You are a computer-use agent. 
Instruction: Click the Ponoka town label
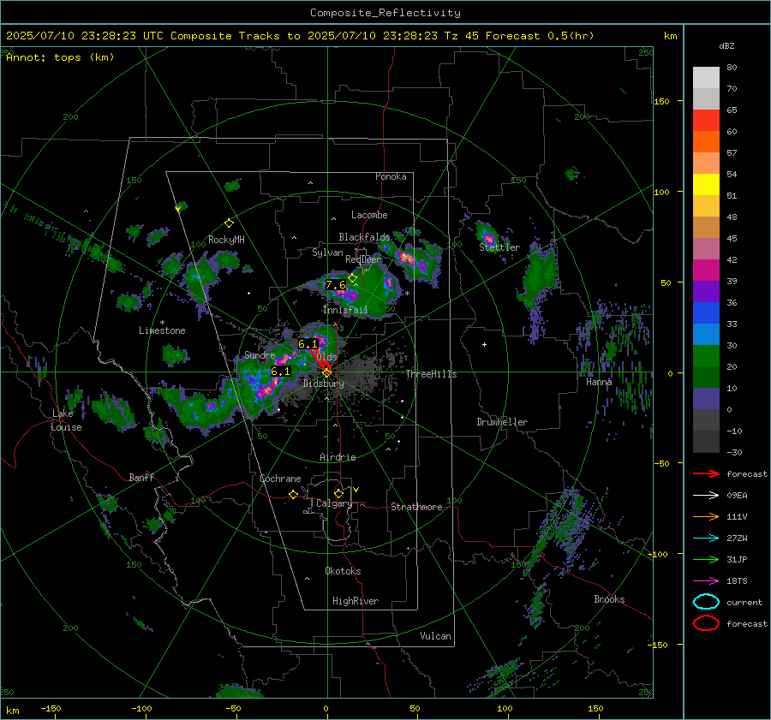click(391, 176)
